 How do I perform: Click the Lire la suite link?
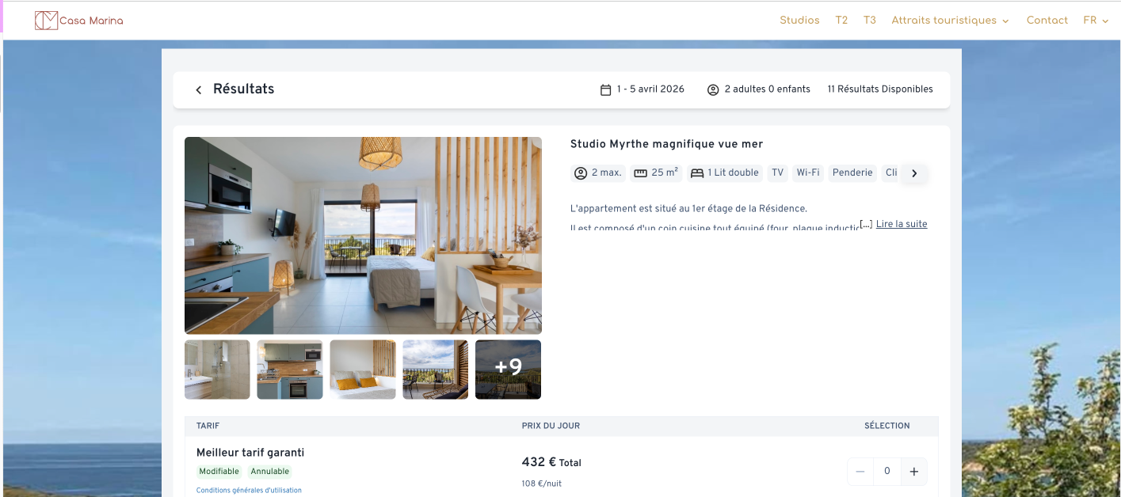pos(901,225)
